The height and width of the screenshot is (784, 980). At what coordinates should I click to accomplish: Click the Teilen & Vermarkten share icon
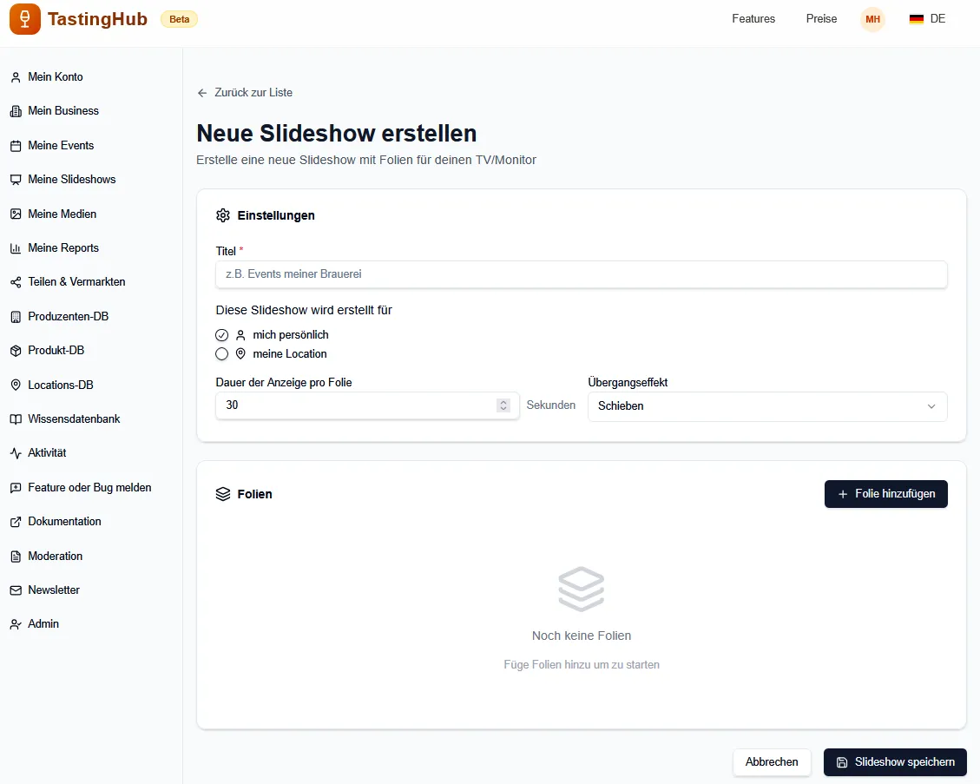[x=15, y=282]
